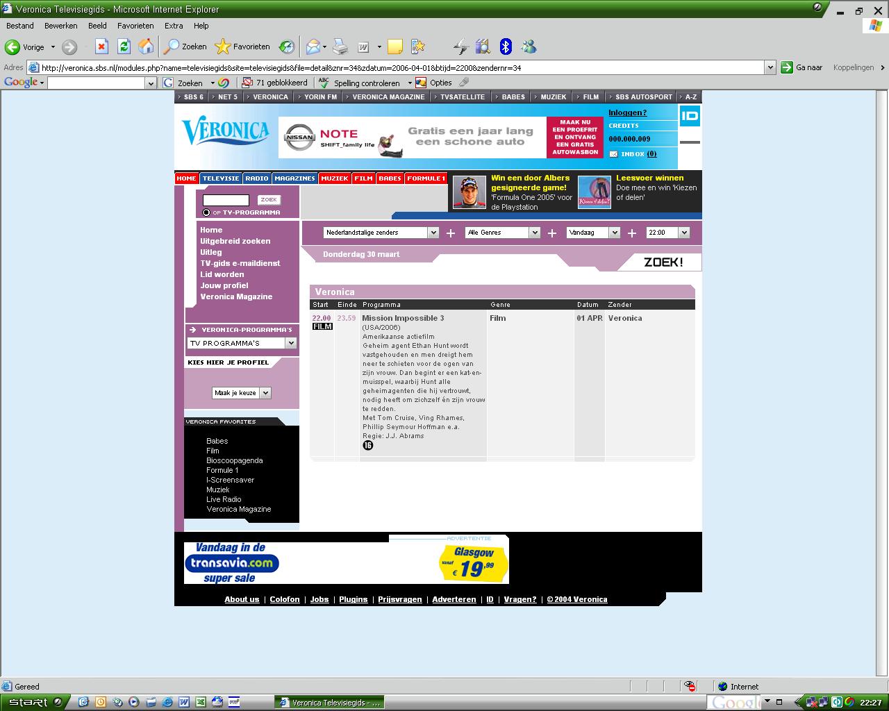The image size is (889, 711).
Task: Click the Bioscoopagenda favorites link
Action: point(234,460)
